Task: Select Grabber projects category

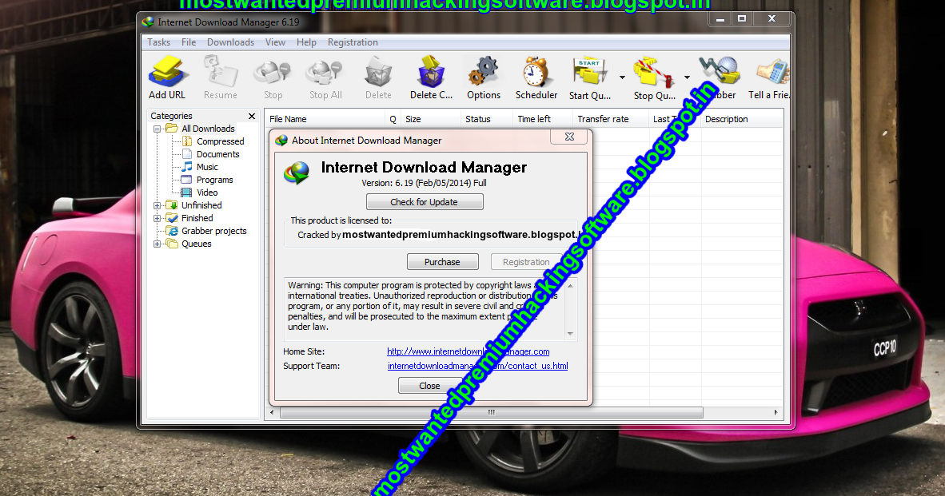Action: coord(214,231)
